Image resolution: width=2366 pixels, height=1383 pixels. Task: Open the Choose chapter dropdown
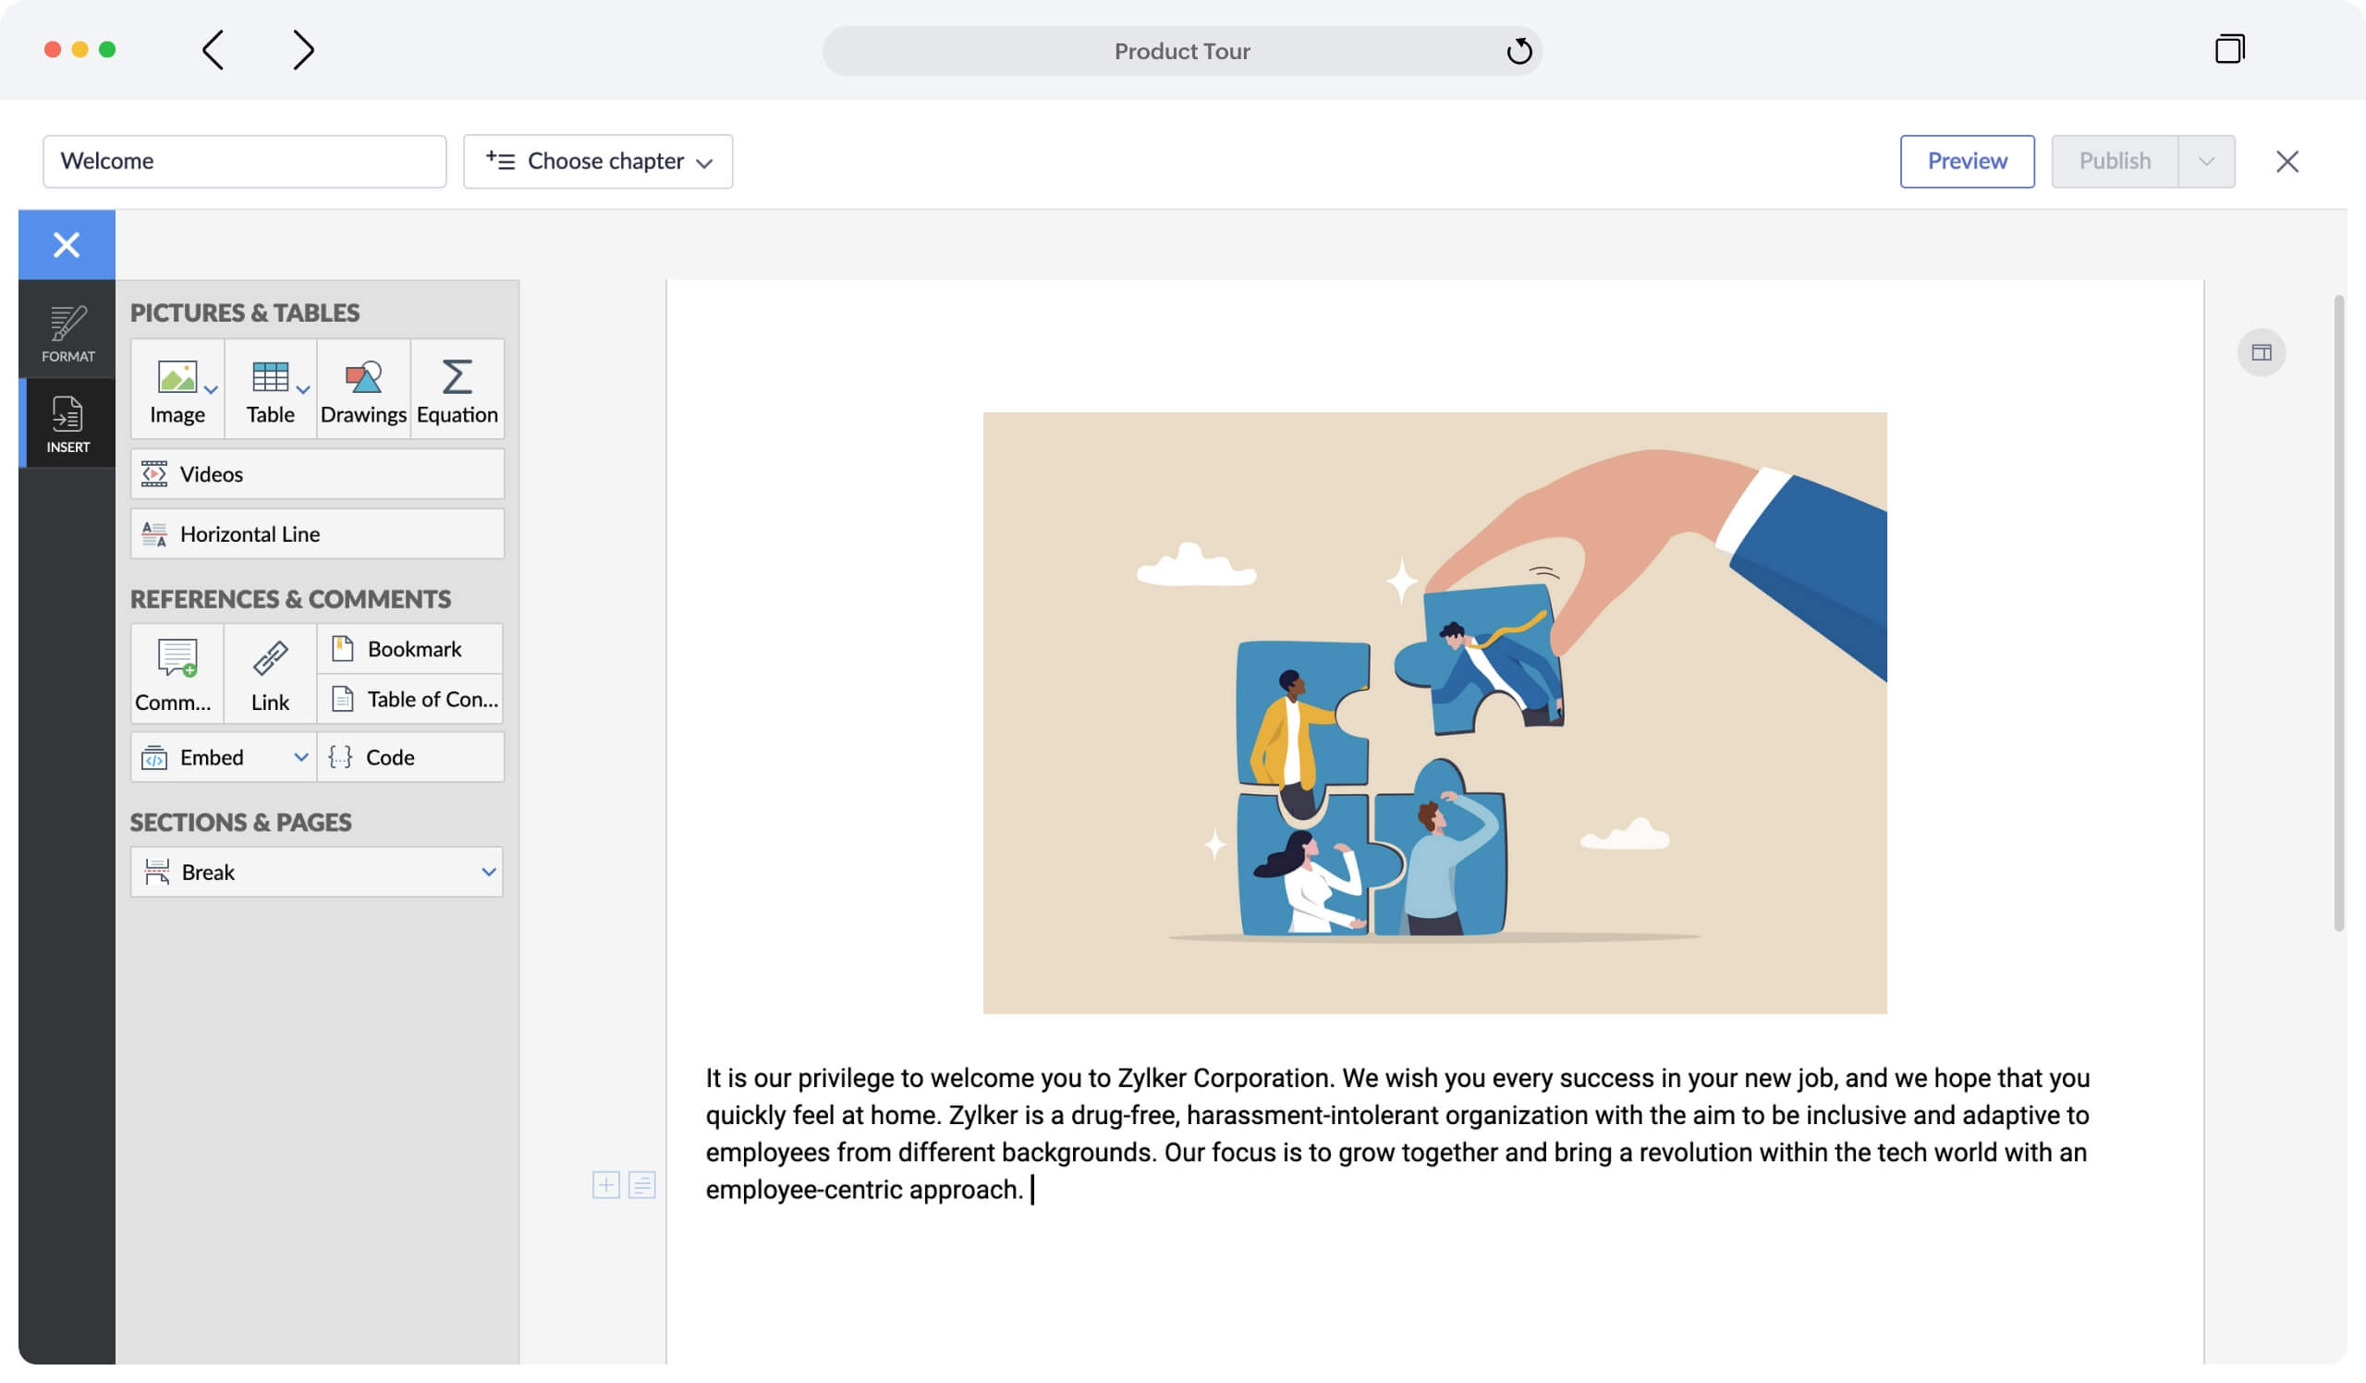(x=598, y=161)
